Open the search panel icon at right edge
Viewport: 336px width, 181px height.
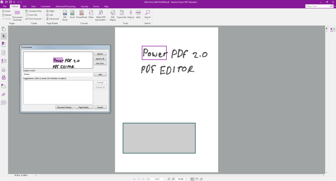pyautogui.click(x=333, y=30)
